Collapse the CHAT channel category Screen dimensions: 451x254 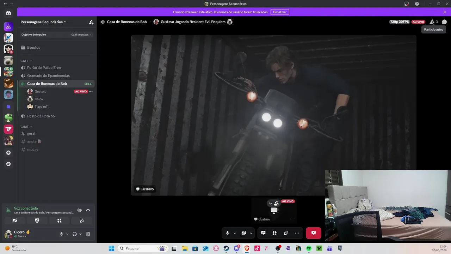coord(26,127)
